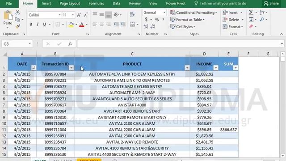Click the Clear eraser icon
Viewport: 286px width, 161px height.
[251, 26]
